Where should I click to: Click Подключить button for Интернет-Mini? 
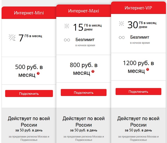point(29,94)
